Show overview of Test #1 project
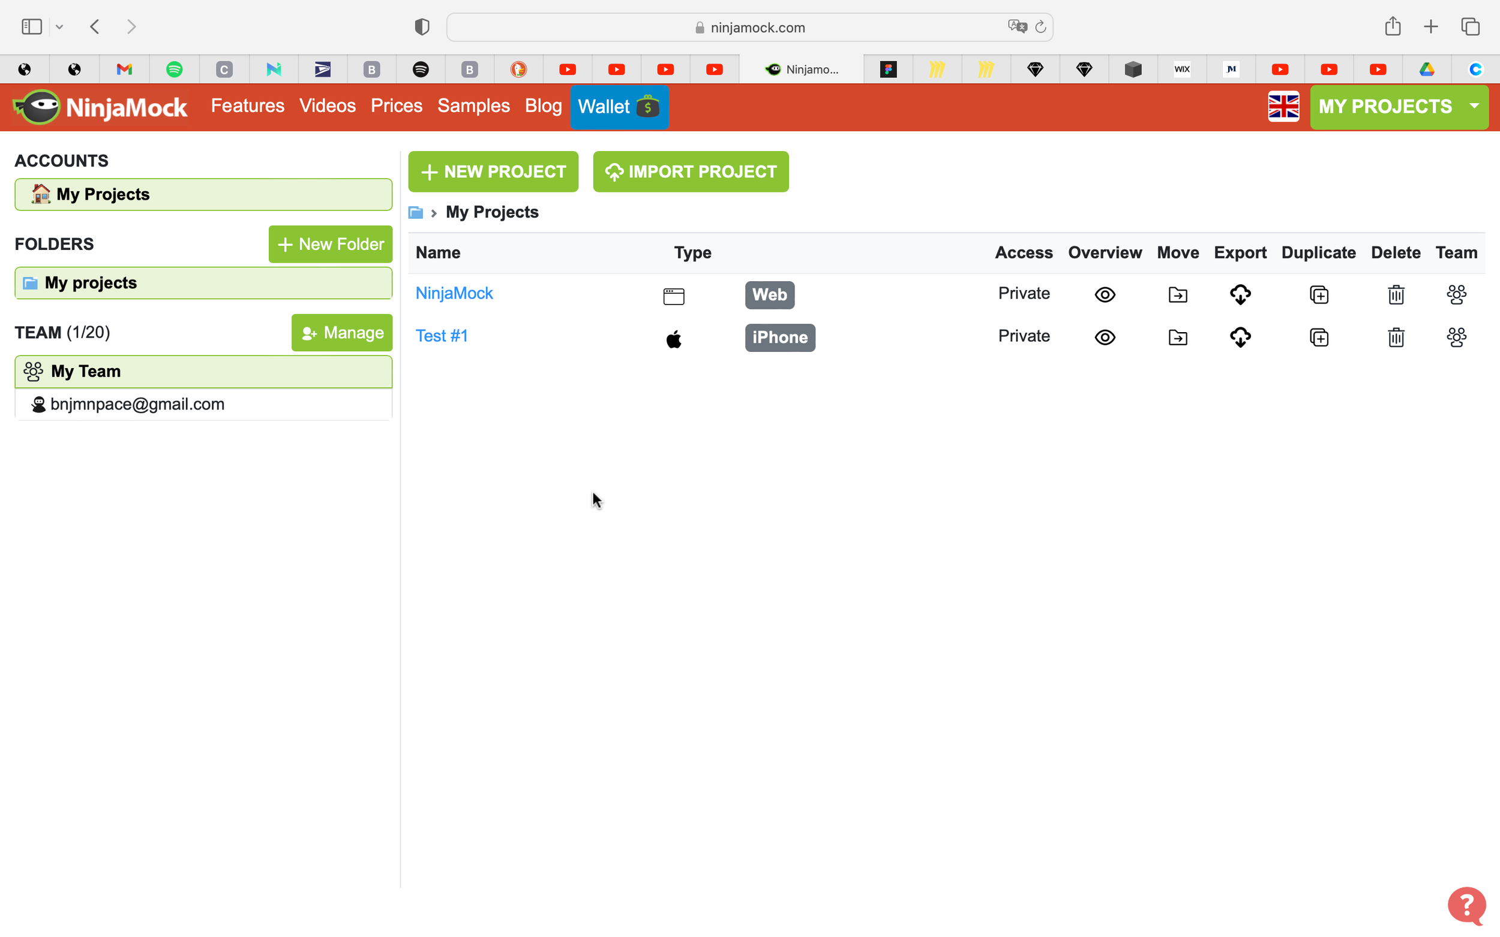The image size is (1500, 937). click(1105, 337)
